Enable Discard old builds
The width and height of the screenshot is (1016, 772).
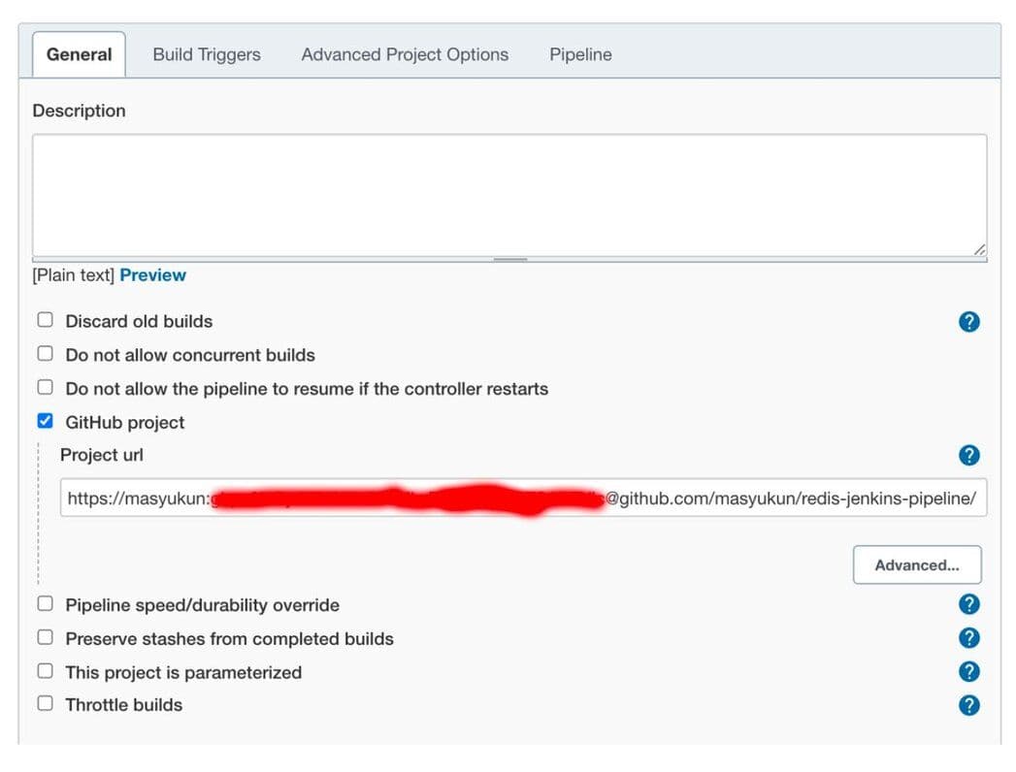coord(45,318)
